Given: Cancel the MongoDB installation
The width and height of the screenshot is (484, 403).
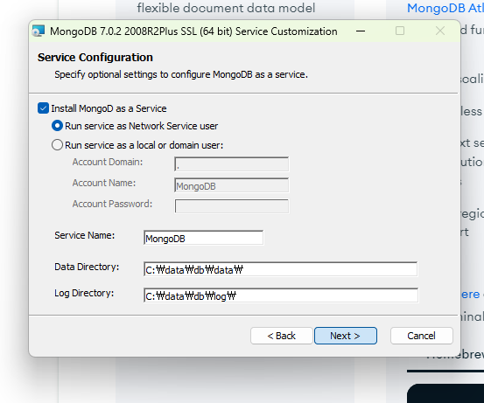Looking at the screenshot, I should pos(422,336).
